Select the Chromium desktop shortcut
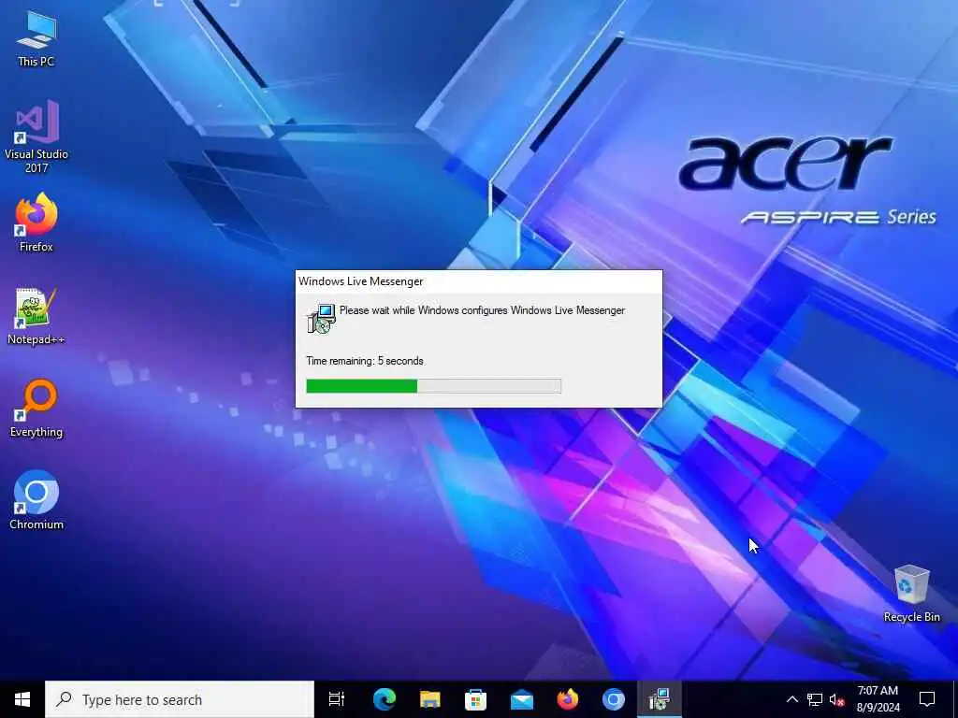The height and width of the screenshot is (718, 958). coord(36,501)
